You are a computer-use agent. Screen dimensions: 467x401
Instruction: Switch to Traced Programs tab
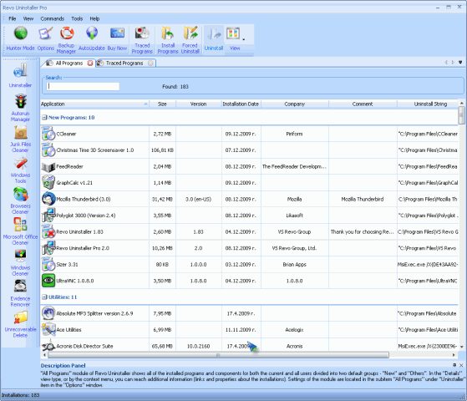[124, 63]
